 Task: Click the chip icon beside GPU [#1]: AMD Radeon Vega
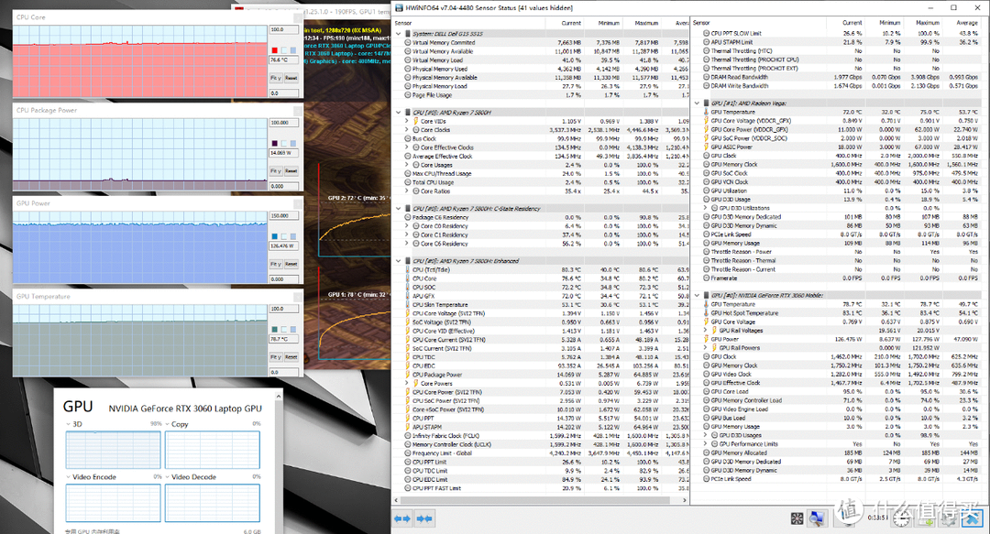tap(706, 103)
